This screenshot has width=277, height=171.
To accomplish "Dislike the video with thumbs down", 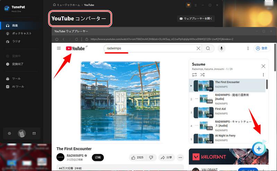I will [151, 157].
